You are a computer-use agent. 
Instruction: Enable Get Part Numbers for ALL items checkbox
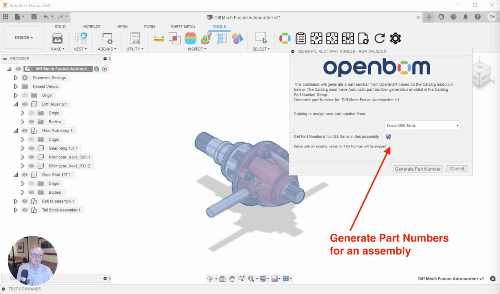click(x=388, y=136)
